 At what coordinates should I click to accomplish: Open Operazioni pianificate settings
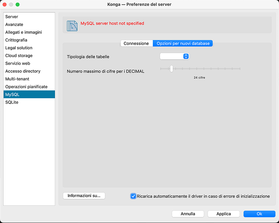point(26,87)
